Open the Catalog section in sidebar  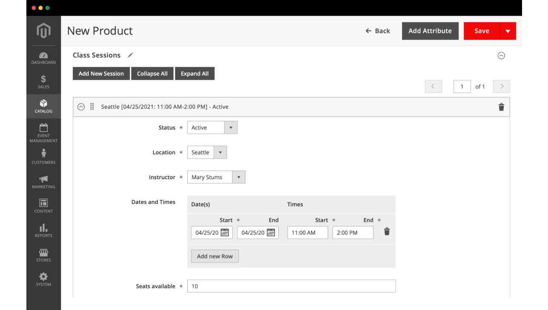(43, 106)
